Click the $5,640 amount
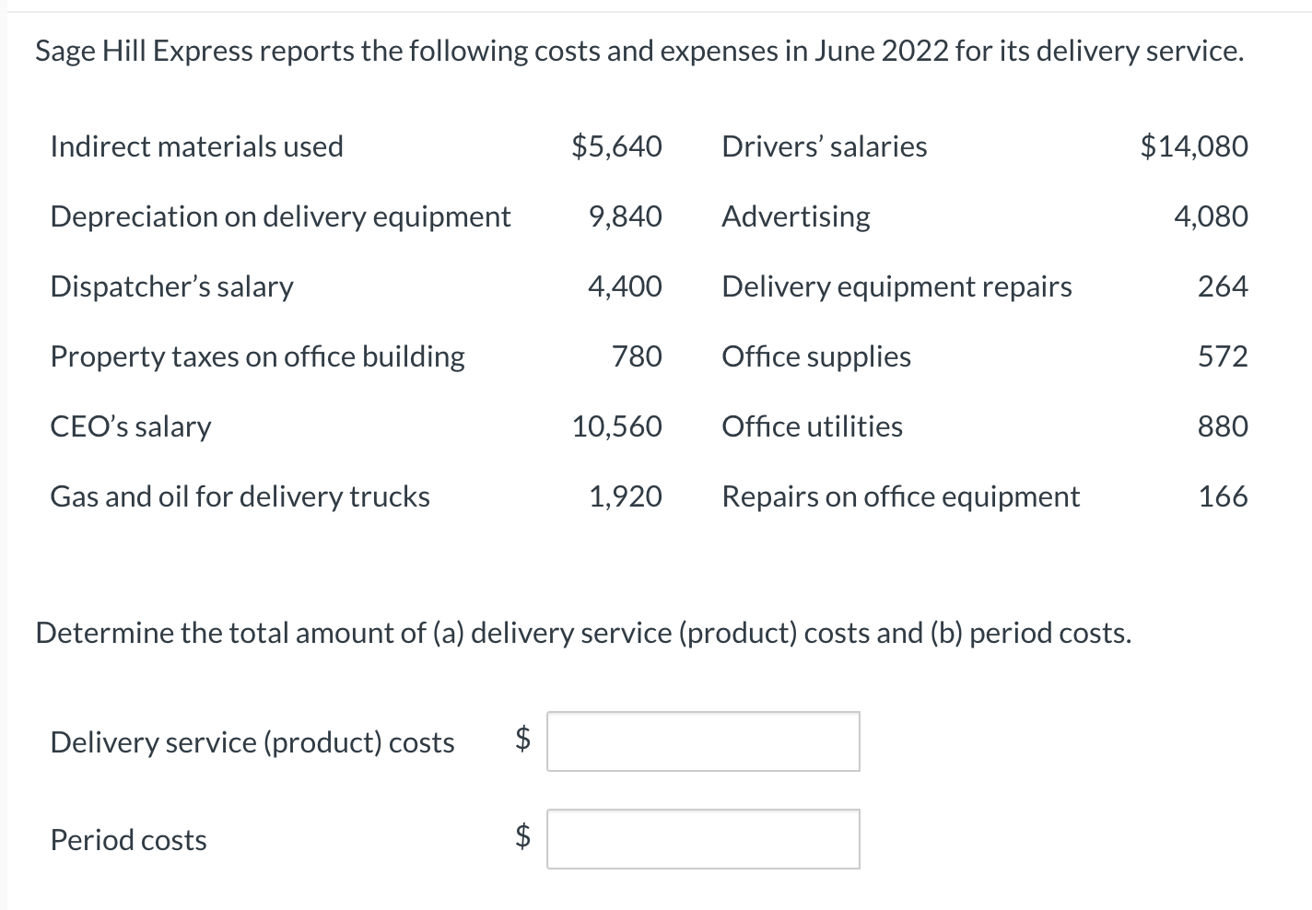Image resolution: width=1312 pixels, height=910 pixels. [616, 146]
